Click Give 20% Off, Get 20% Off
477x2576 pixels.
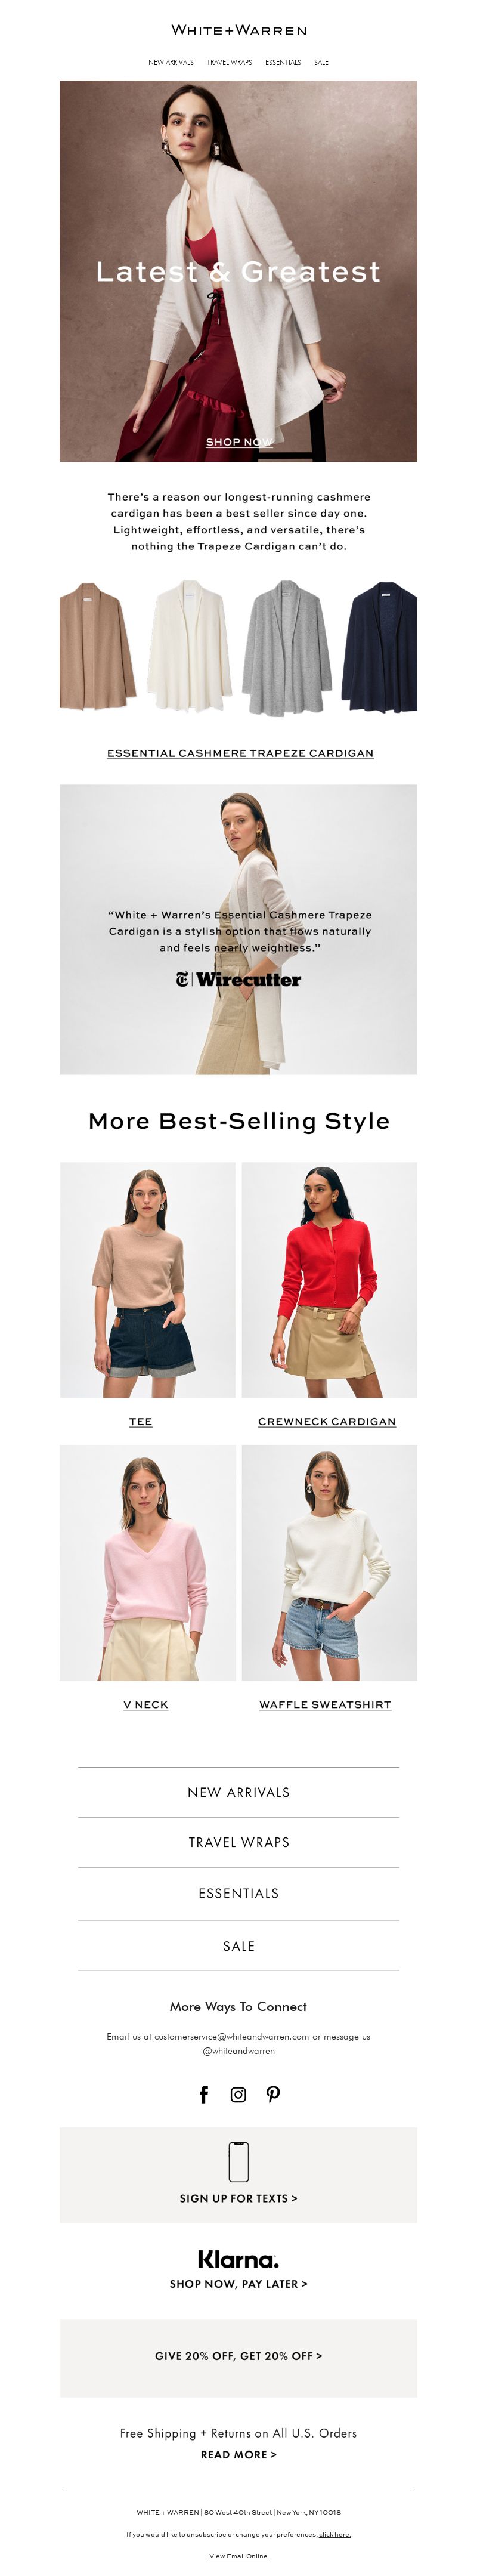pos(238,2356)
